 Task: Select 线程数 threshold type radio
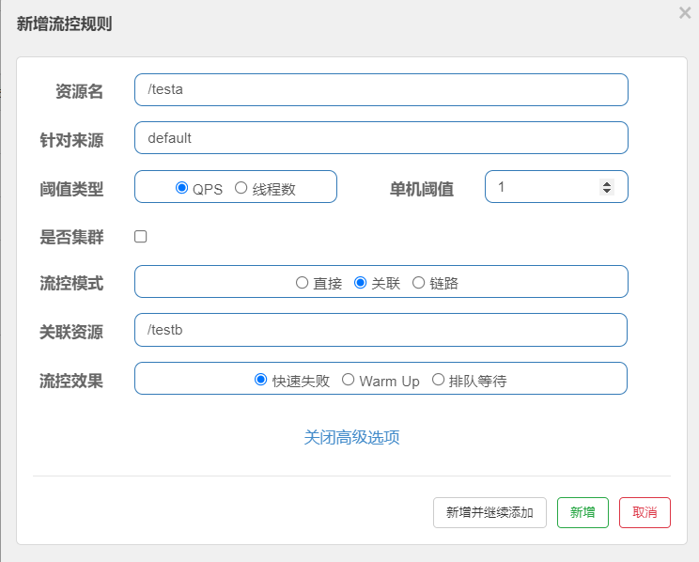241,188
